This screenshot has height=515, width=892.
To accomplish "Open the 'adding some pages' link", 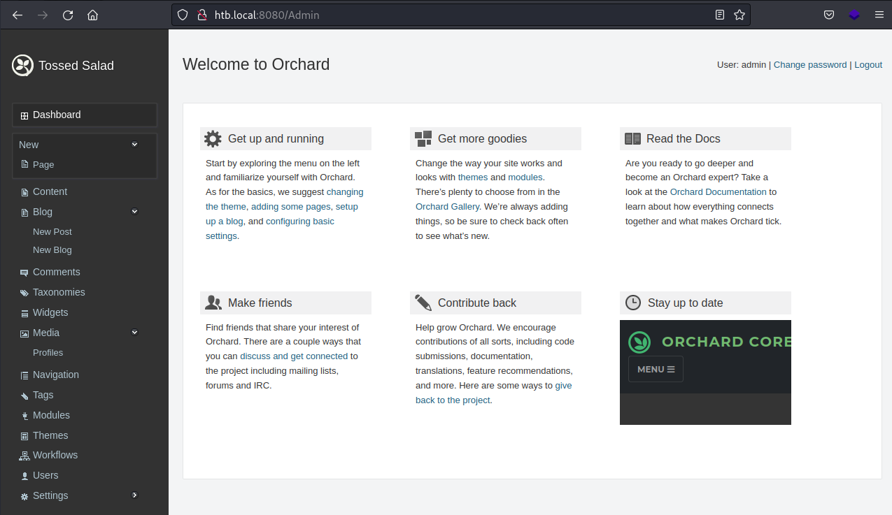I will (x=290, y=207).
